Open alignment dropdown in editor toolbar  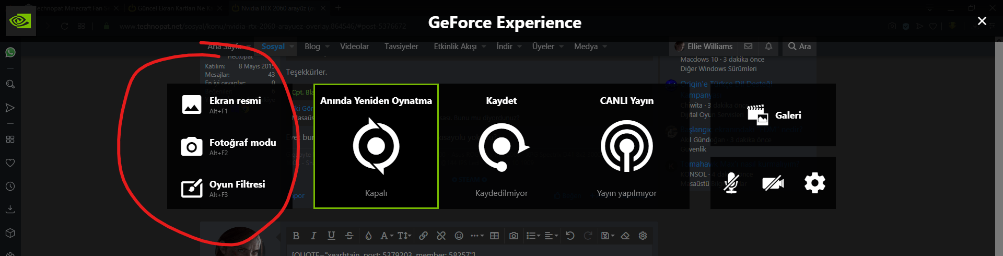tap(551, 236)
